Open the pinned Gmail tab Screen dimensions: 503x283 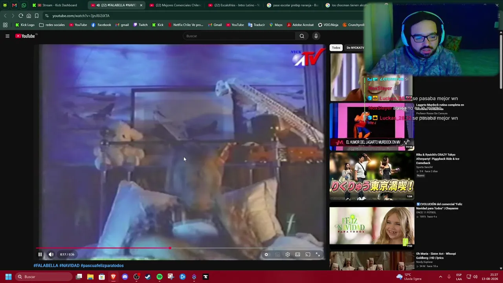[14, 5]
